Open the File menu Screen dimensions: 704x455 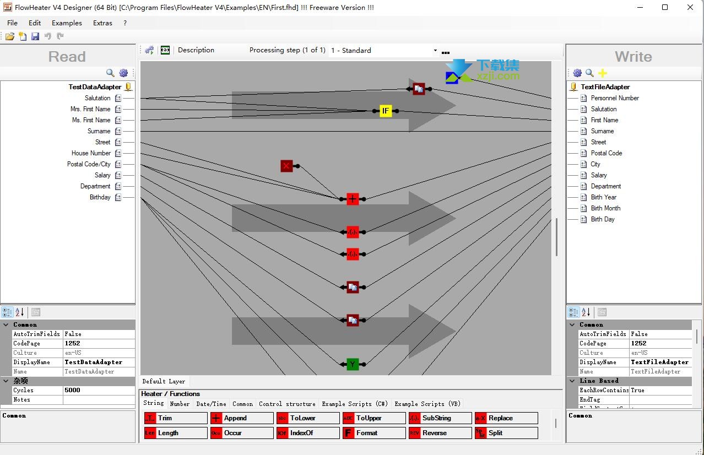[x=12, y=23]
